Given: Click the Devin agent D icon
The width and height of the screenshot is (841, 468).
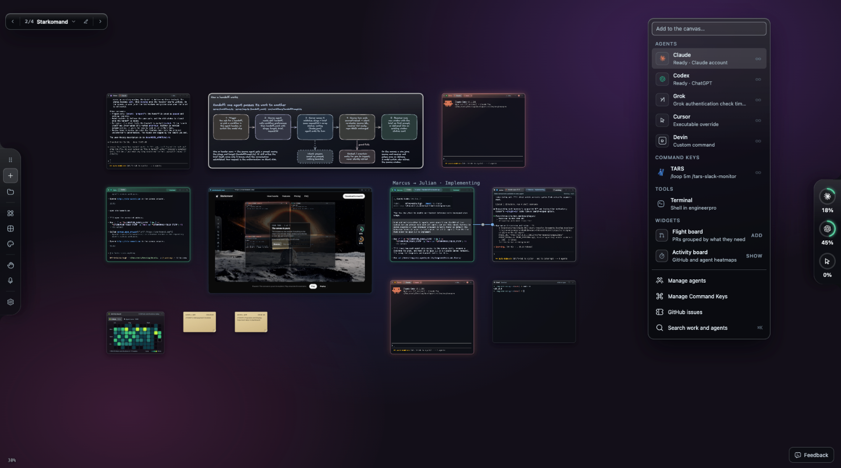Looking at the screenshot, I should coord(662,141).
